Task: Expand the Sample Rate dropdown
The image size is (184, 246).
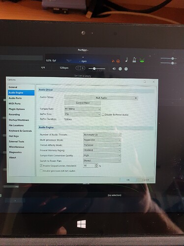Action: [83, 109]
